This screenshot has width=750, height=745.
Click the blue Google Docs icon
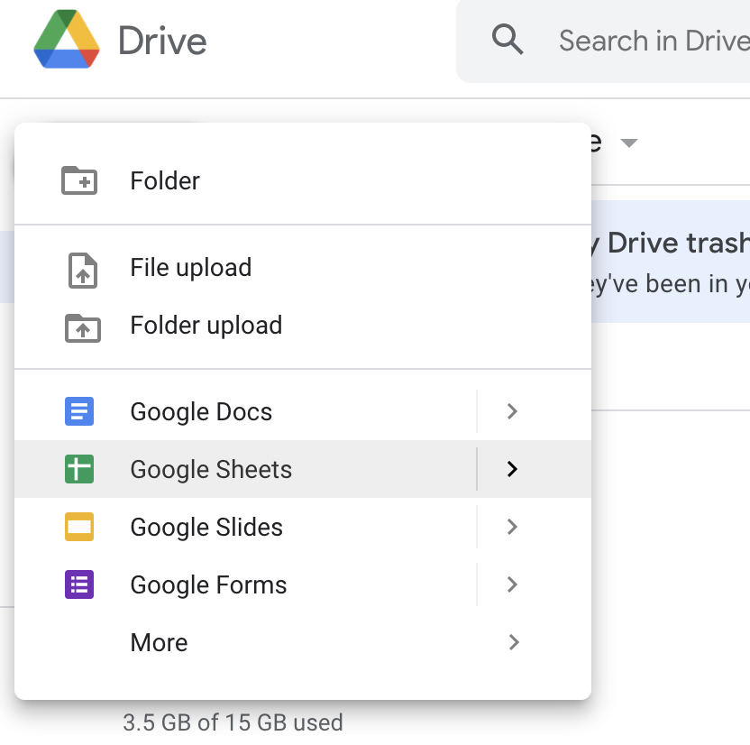(x=79, y=411)
